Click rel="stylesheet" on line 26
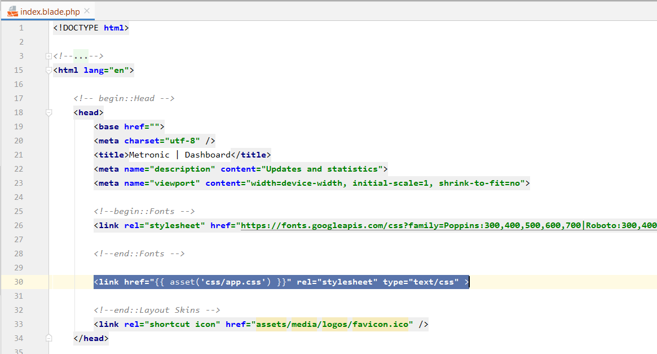The height and width of the screenshot is (354, 657). tap(165, 225)
